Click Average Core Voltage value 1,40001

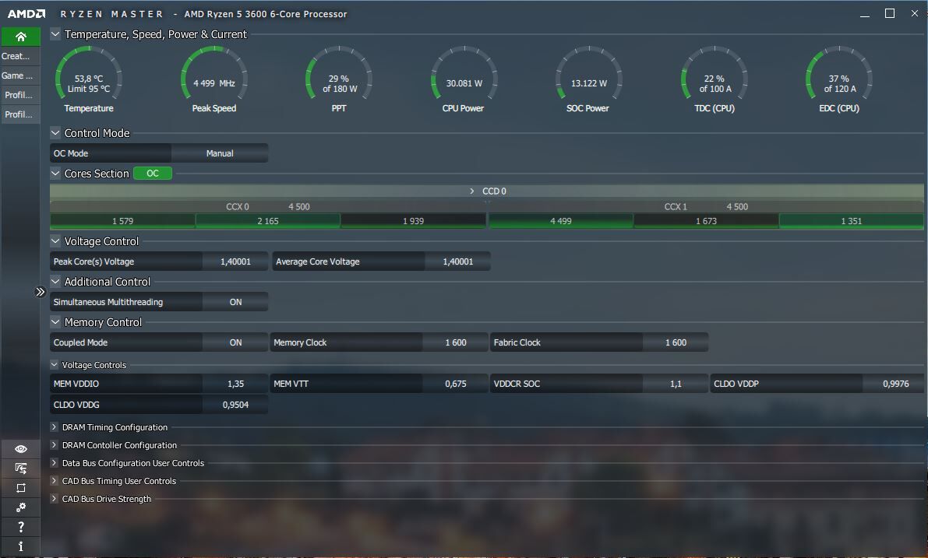coord(457,261)
